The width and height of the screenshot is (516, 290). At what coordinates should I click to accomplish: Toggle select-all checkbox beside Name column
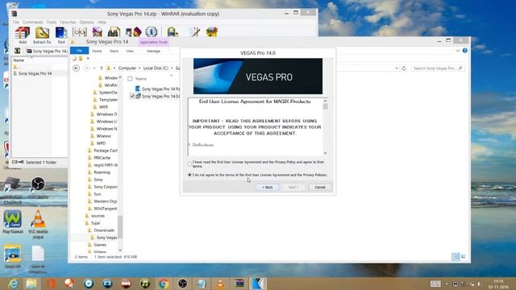coord(130,79)
